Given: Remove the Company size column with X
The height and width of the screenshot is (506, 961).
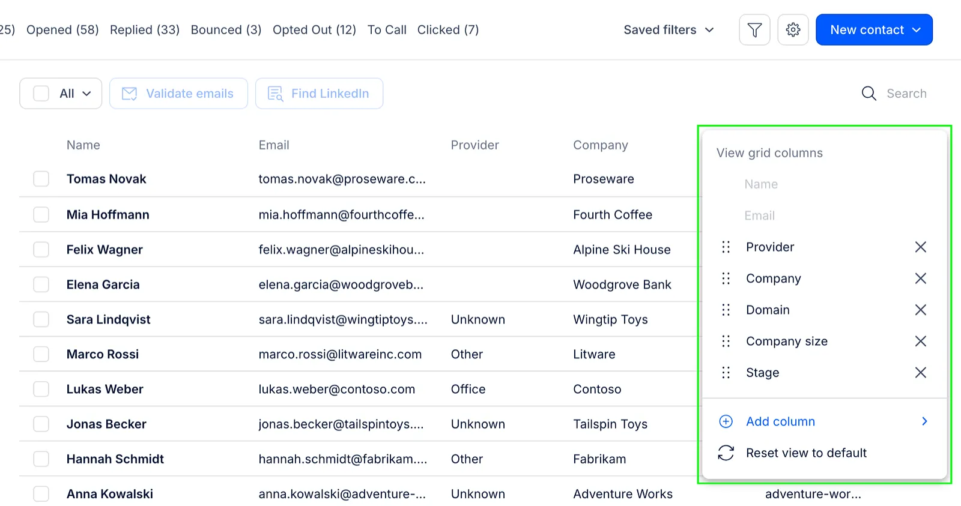Looking at the screenshot, I should click(920, 341).
